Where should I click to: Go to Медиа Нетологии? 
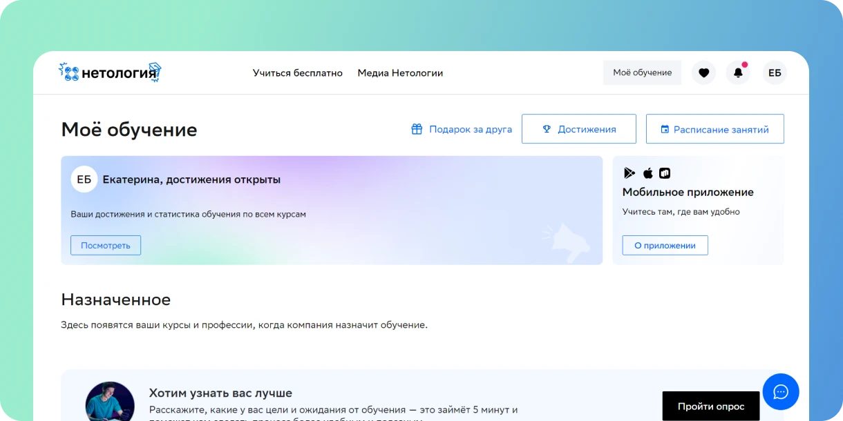tap(400, 72)
